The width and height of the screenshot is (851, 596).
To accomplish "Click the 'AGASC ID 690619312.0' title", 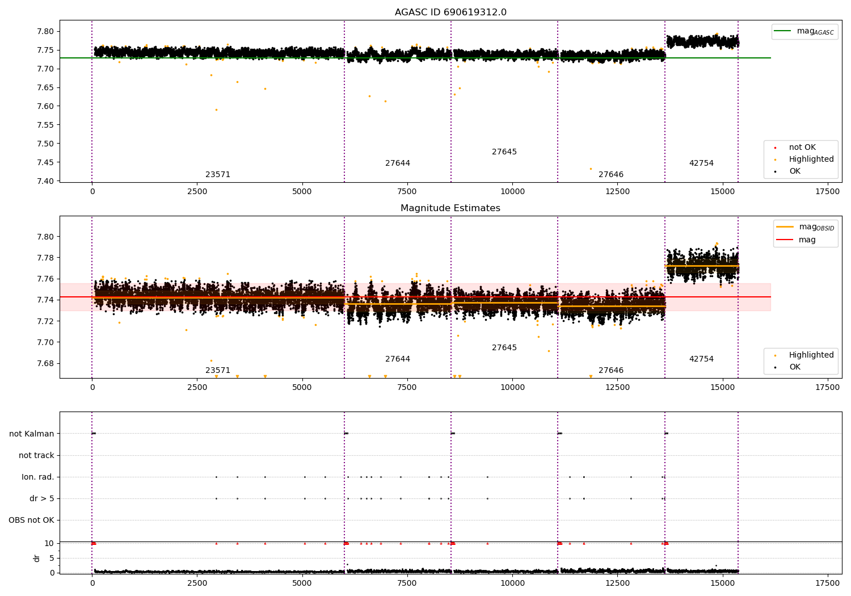I will point(450,12).
